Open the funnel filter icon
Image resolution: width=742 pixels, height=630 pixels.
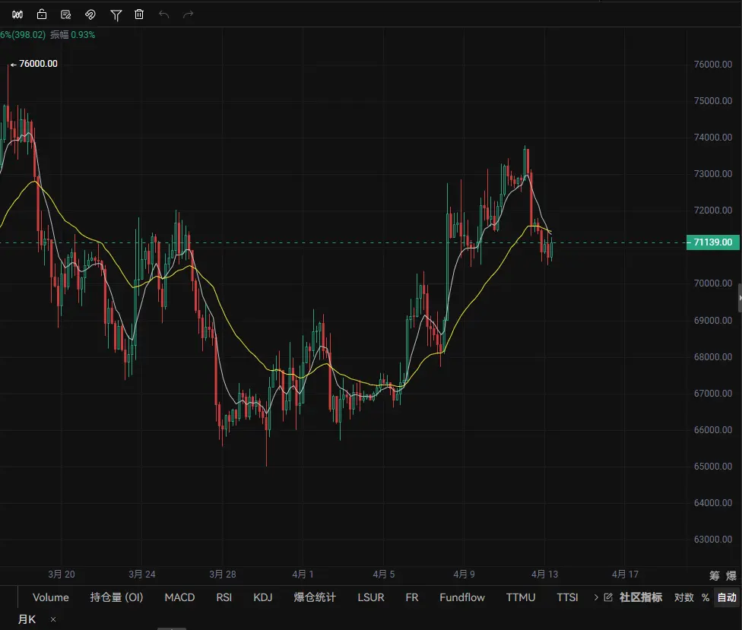pos(116,15)
